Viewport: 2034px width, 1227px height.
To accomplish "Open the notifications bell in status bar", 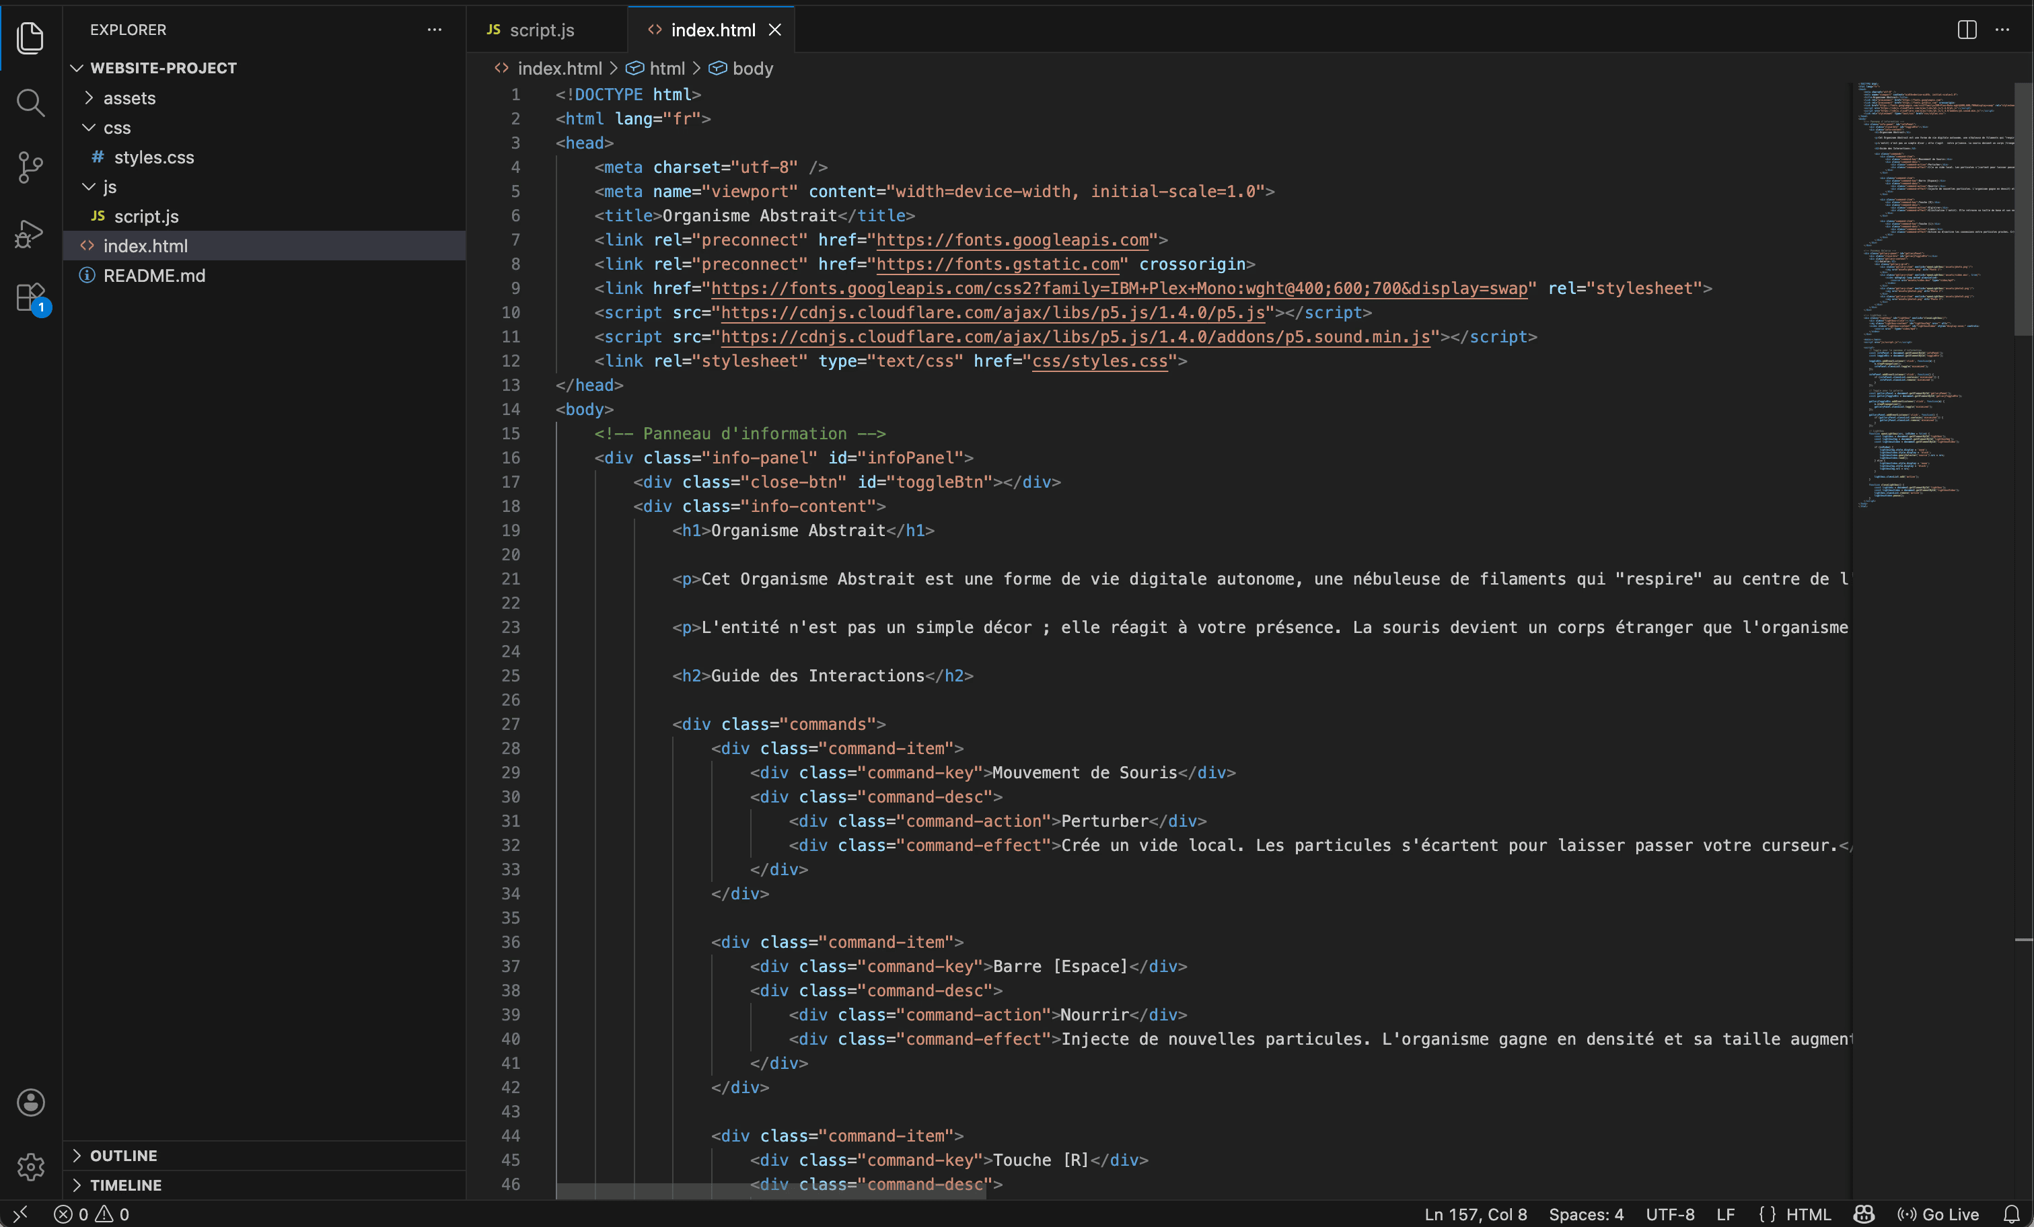I will 2012,1214.
